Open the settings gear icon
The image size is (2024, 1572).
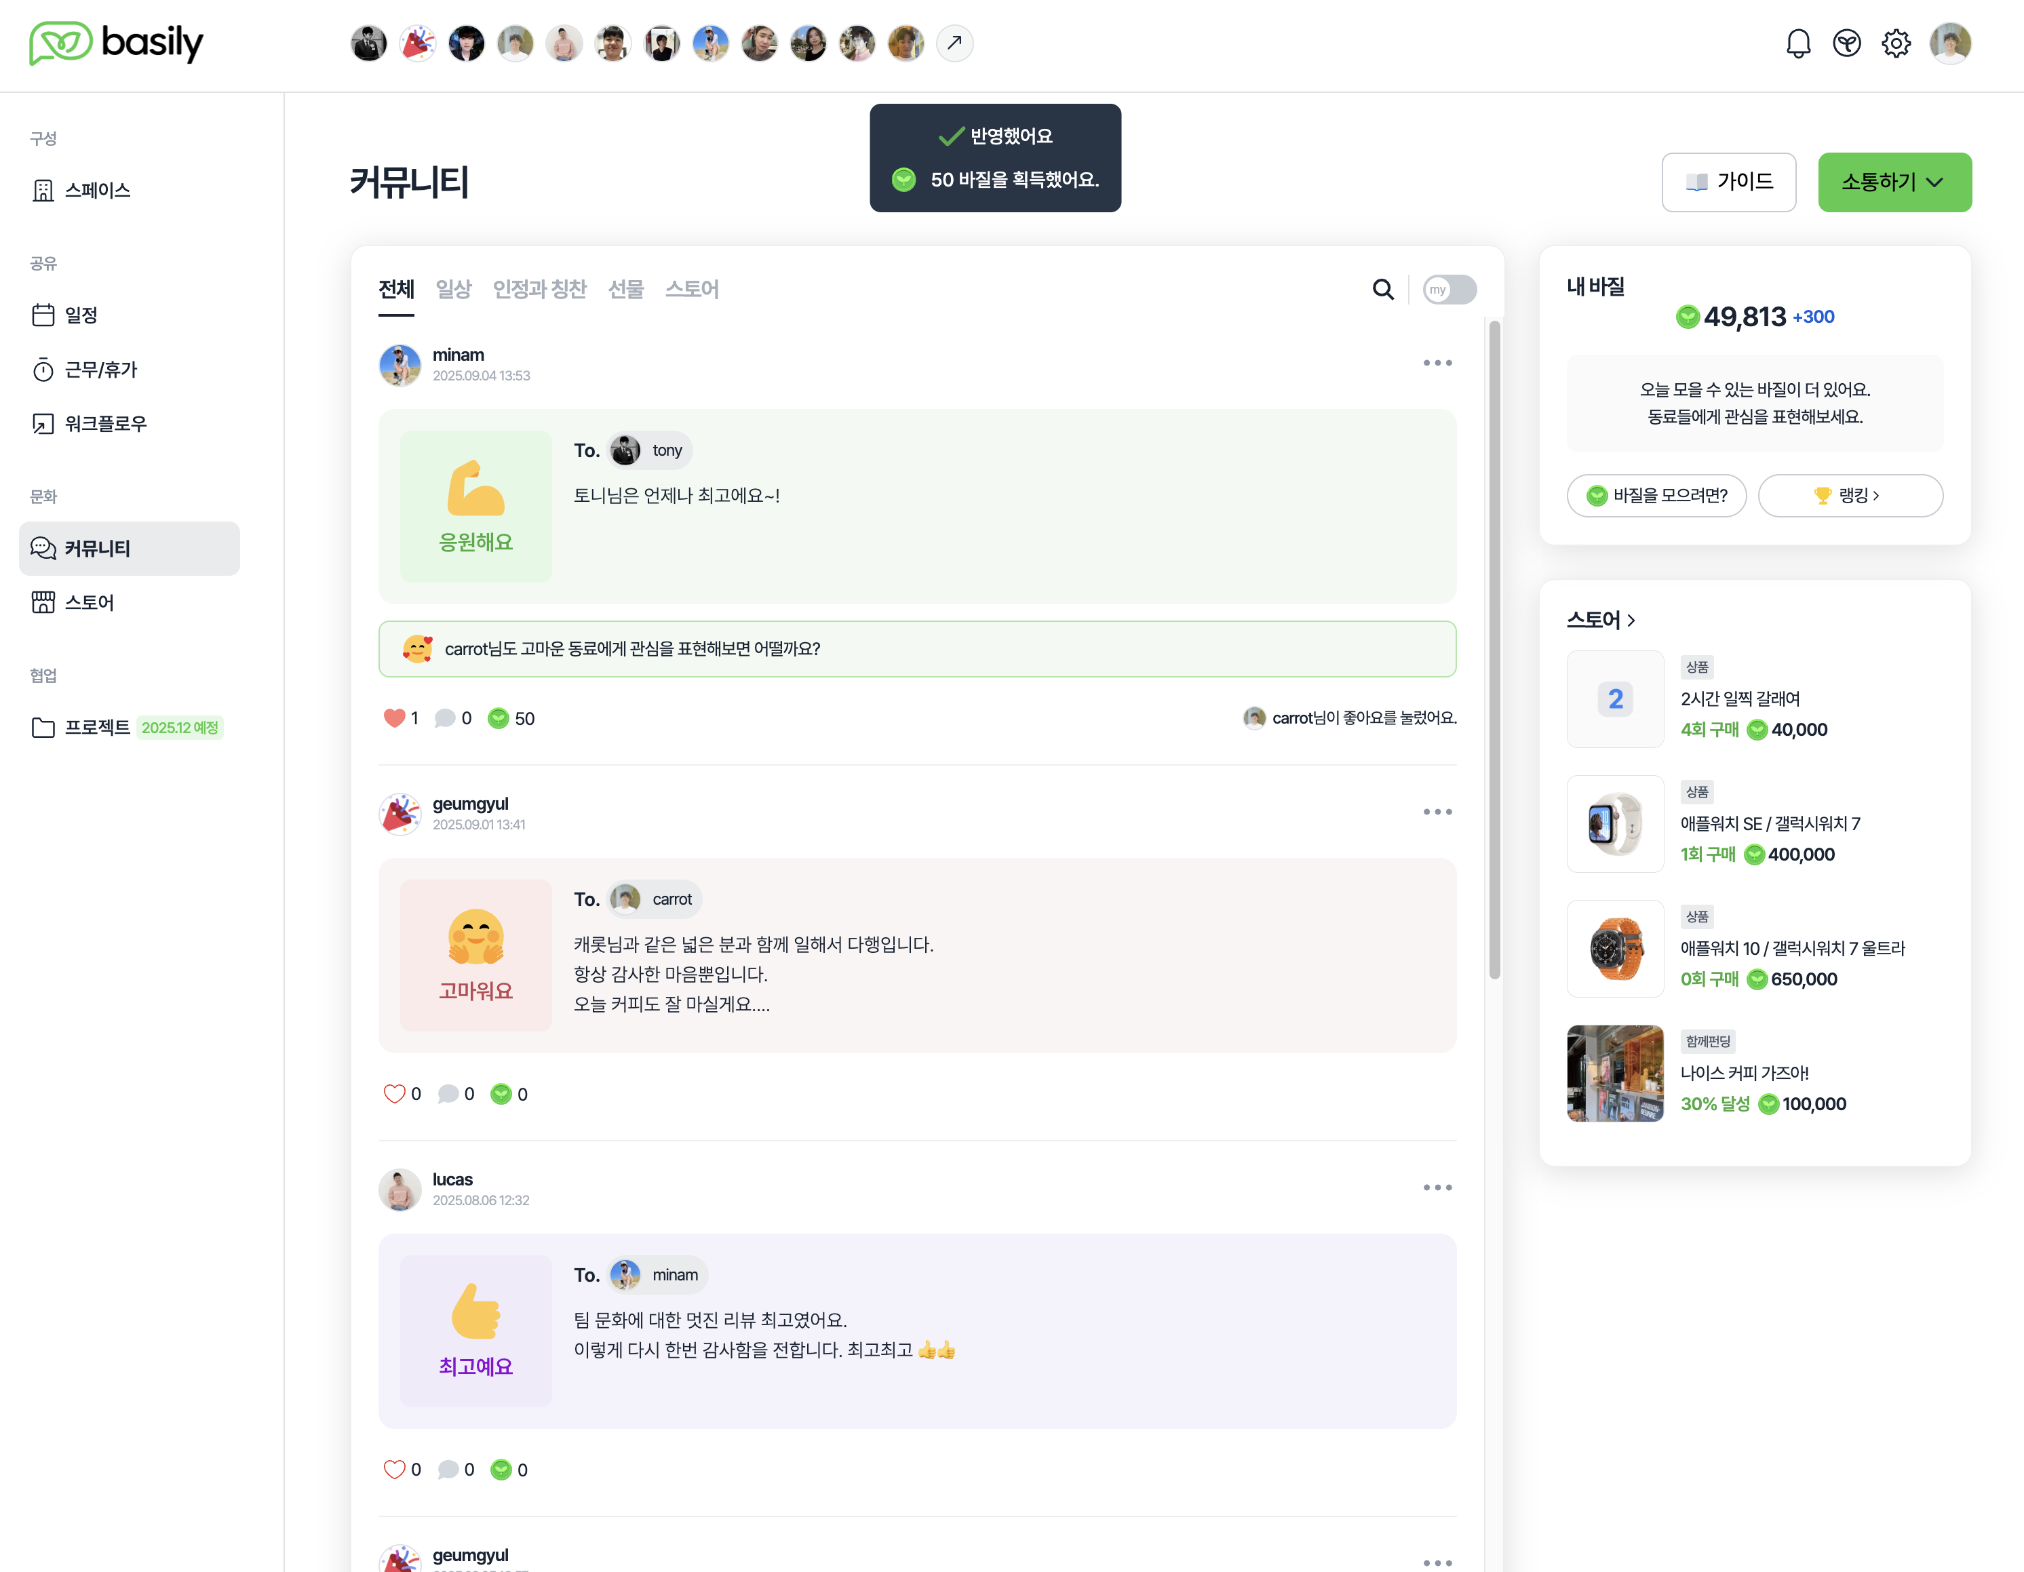(x=1895, y=43)
